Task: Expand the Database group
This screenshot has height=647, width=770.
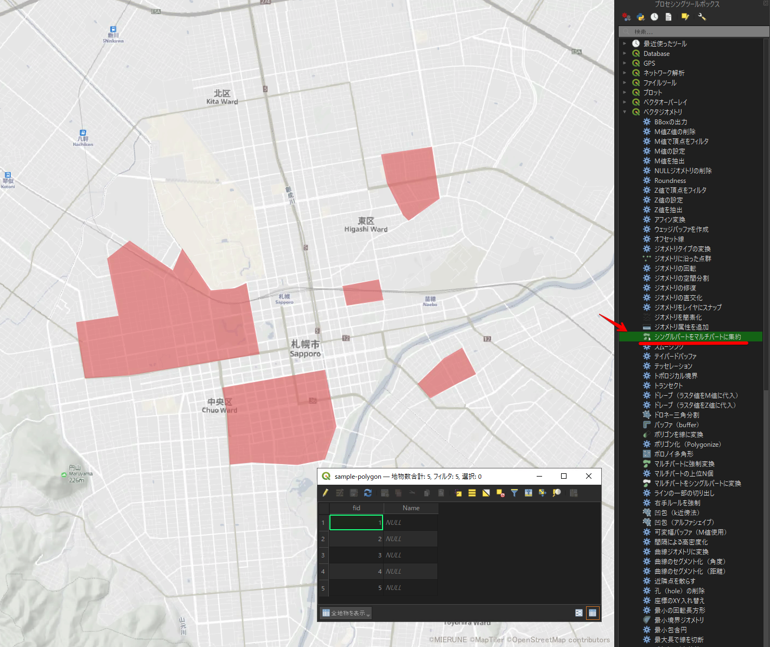Action: pyautogui.click(x=625, y=53)
